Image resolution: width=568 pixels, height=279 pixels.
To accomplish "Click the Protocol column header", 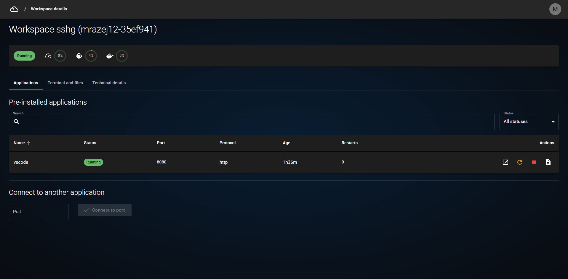I will pos(228,143).
